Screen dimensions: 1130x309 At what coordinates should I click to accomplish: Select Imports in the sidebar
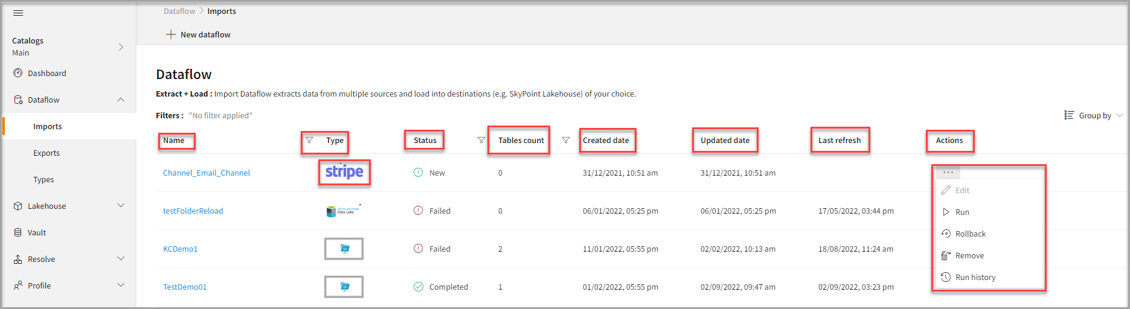coord(69,126)
